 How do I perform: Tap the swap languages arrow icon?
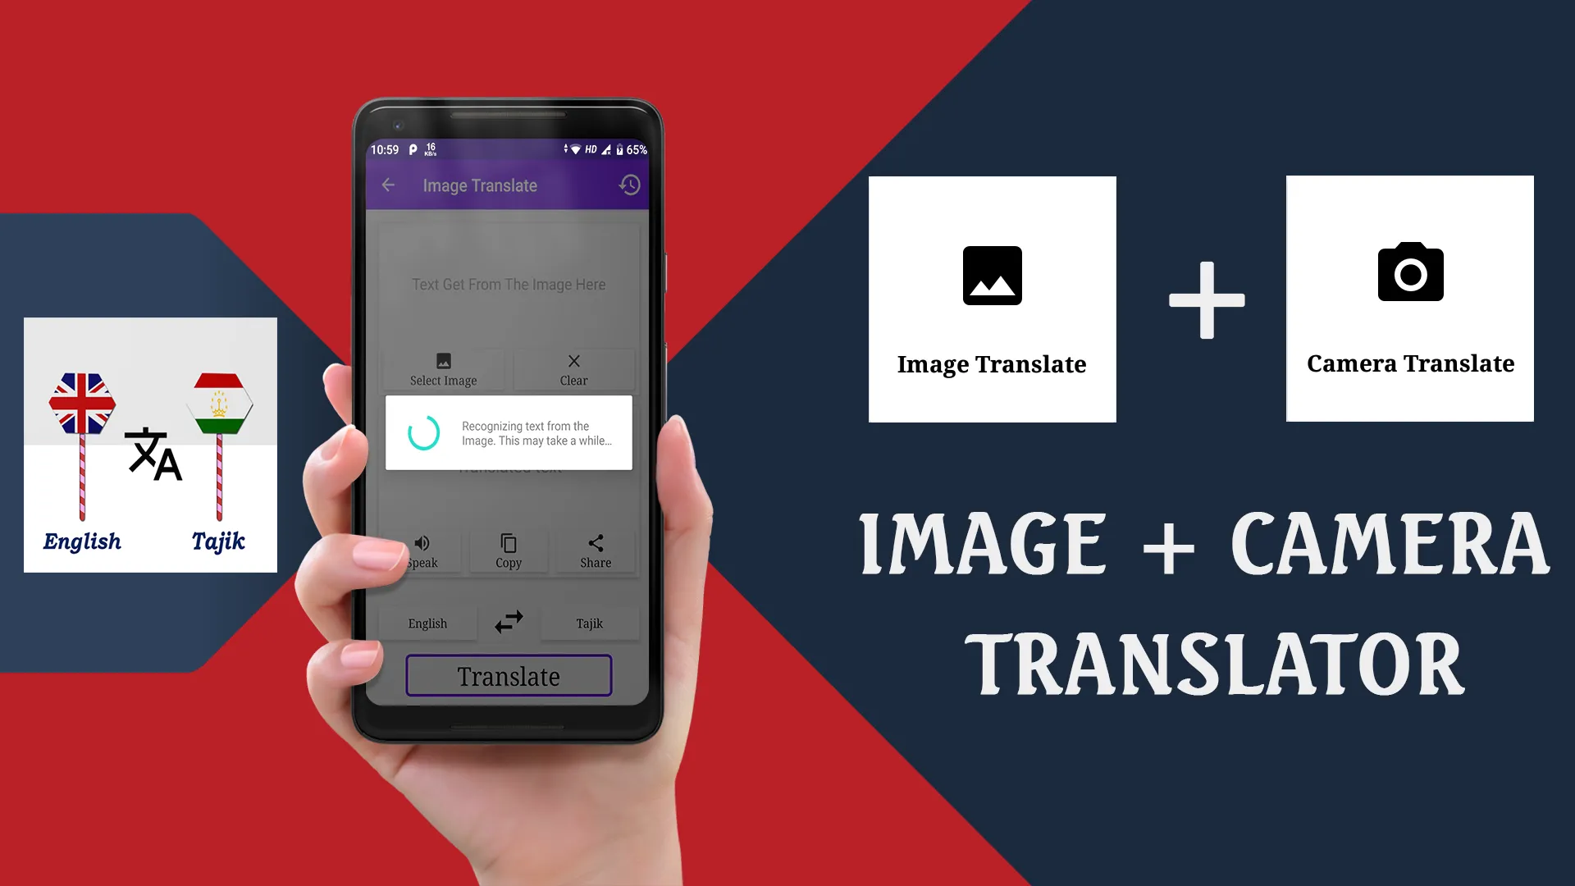[x=507, y=622]
